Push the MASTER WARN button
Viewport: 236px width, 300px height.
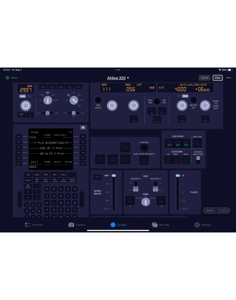pos(125,147)
